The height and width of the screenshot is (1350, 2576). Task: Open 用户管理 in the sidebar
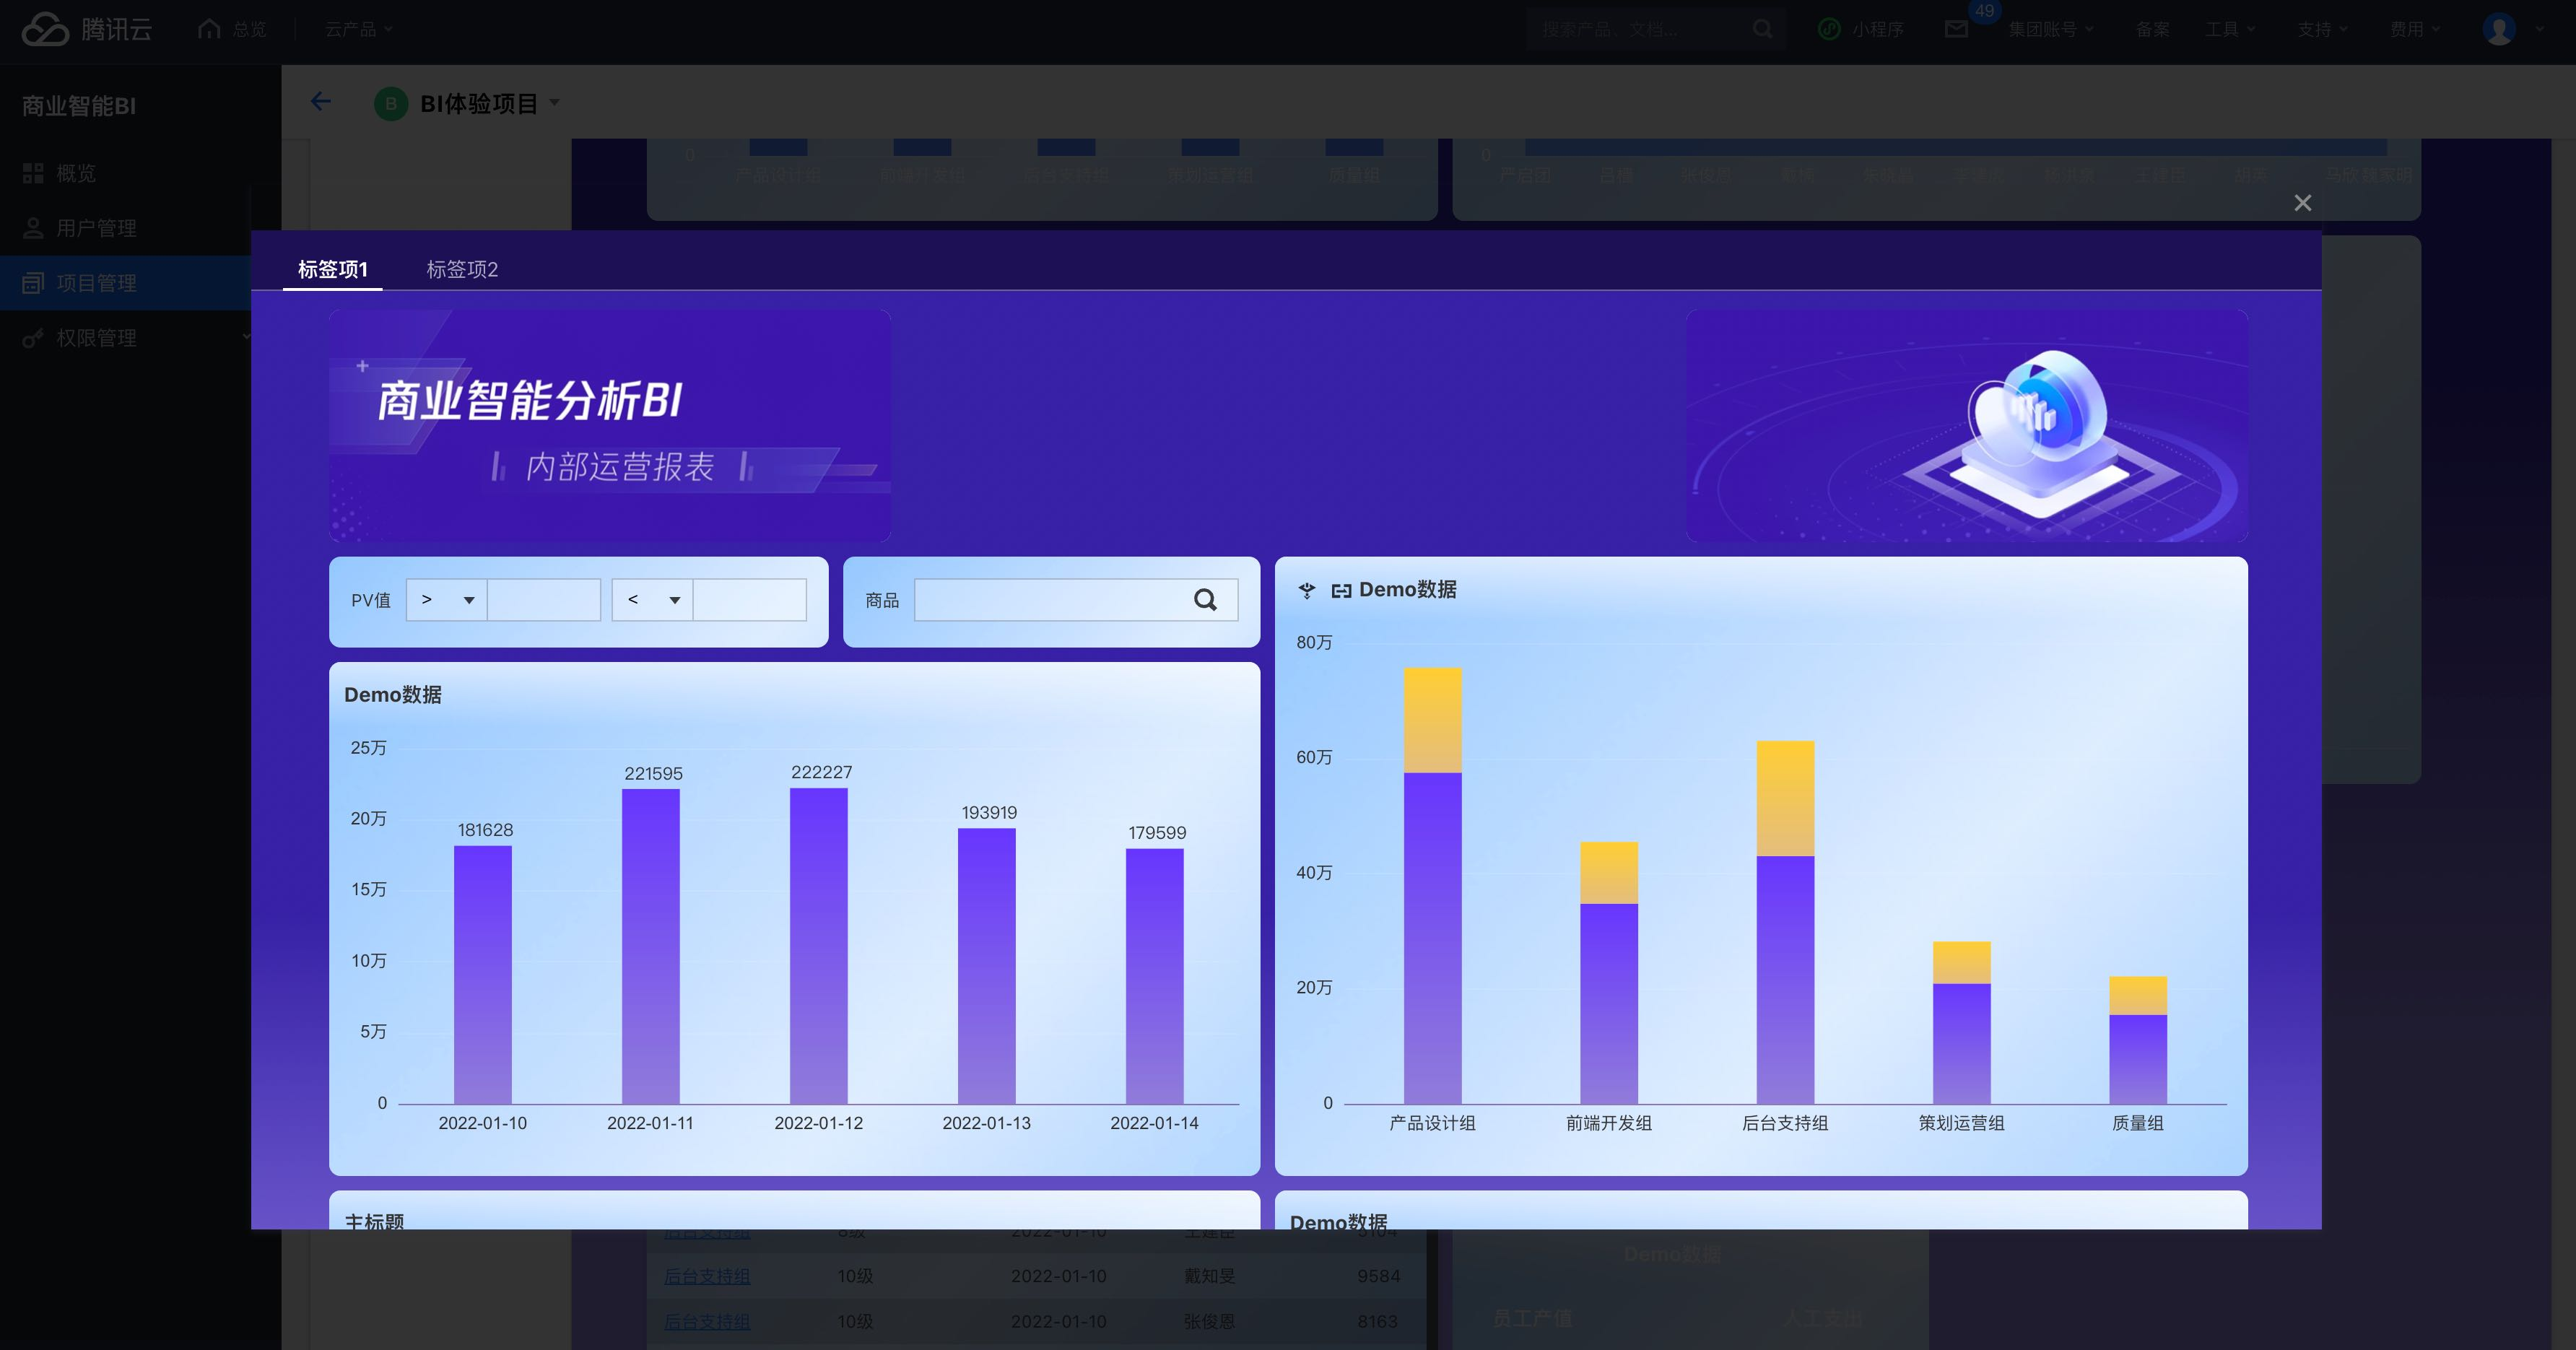(96, 228)
